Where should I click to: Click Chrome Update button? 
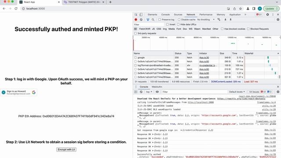coord(271,9)
